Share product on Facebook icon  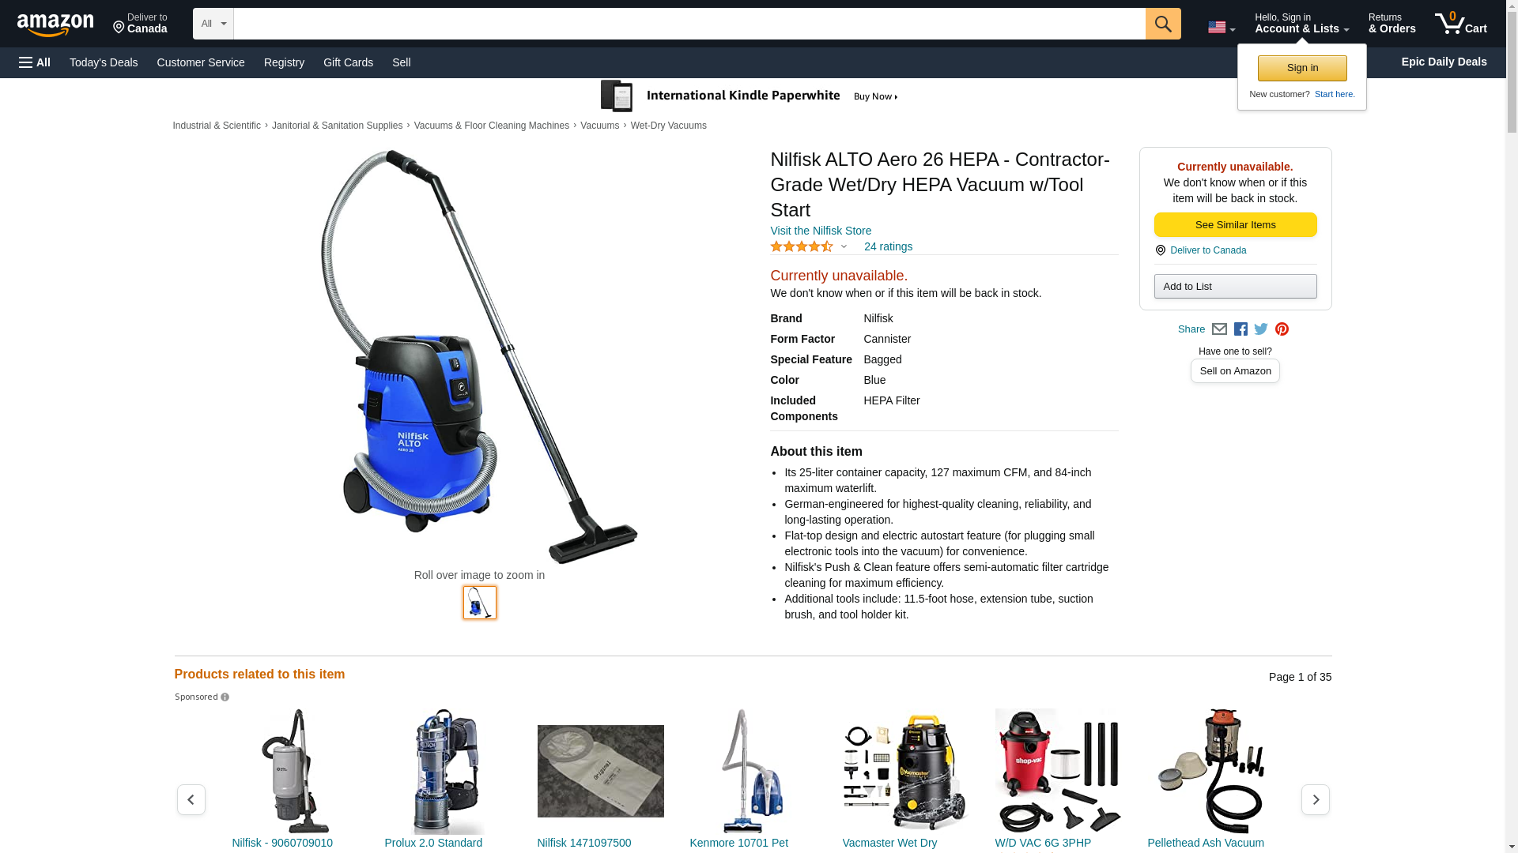(1240, 329)
